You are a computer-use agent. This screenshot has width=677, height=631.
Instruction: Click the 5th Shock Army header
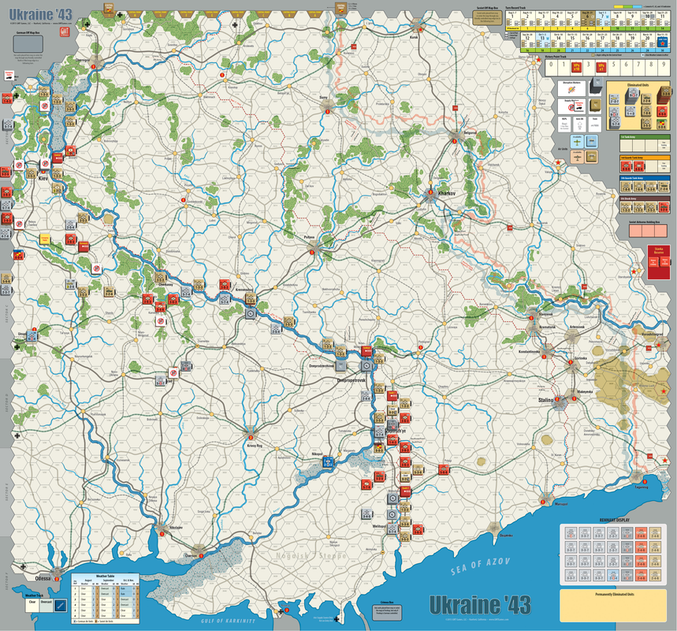[645, 199]
